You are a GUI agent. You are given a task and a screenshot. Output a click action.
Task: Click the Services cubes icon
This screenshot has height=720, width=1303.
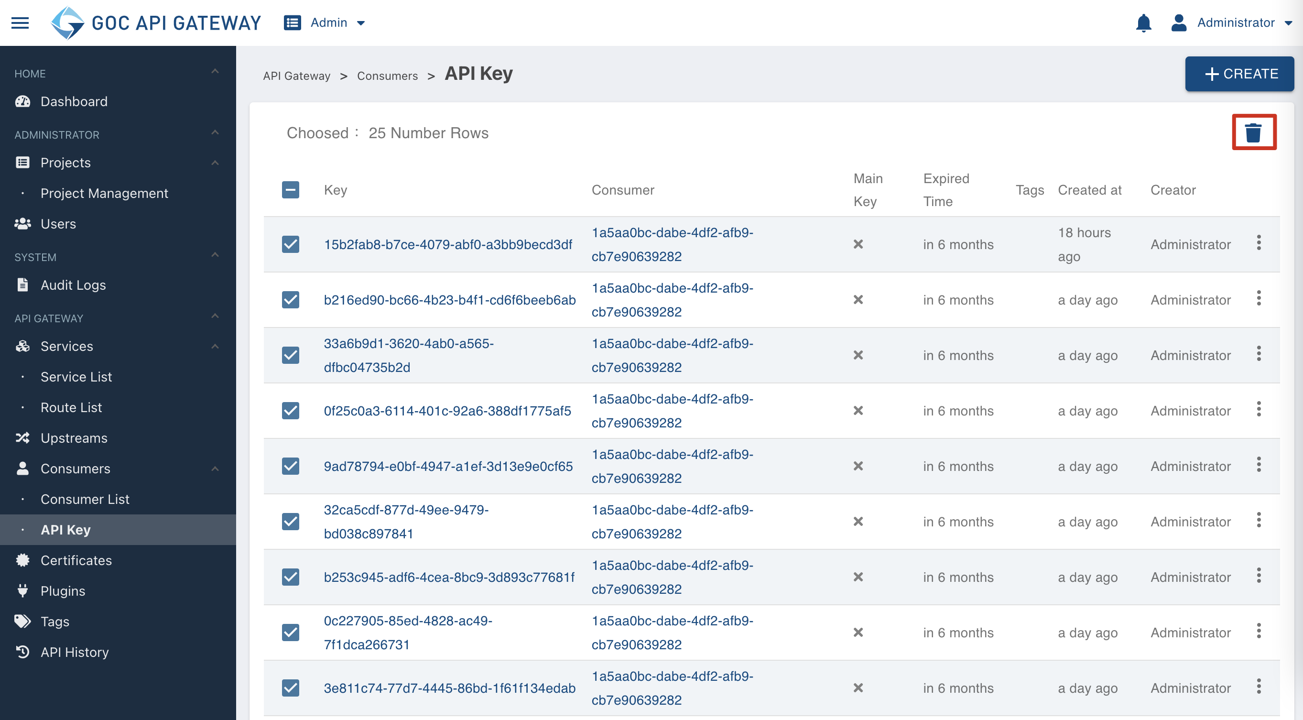click(23, 346)
